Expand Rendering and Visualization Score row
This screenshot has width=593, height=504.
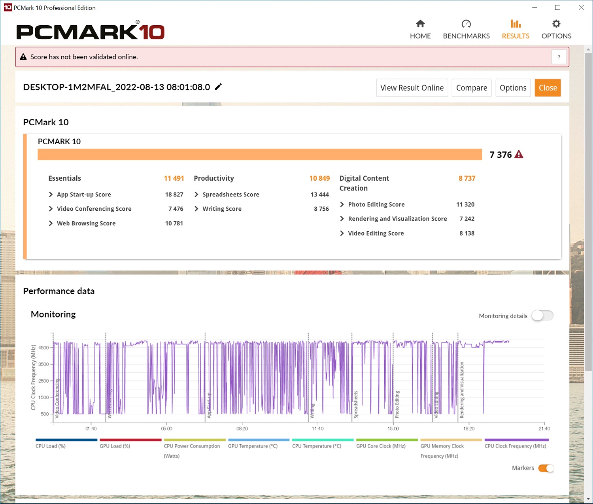(342, 219)
